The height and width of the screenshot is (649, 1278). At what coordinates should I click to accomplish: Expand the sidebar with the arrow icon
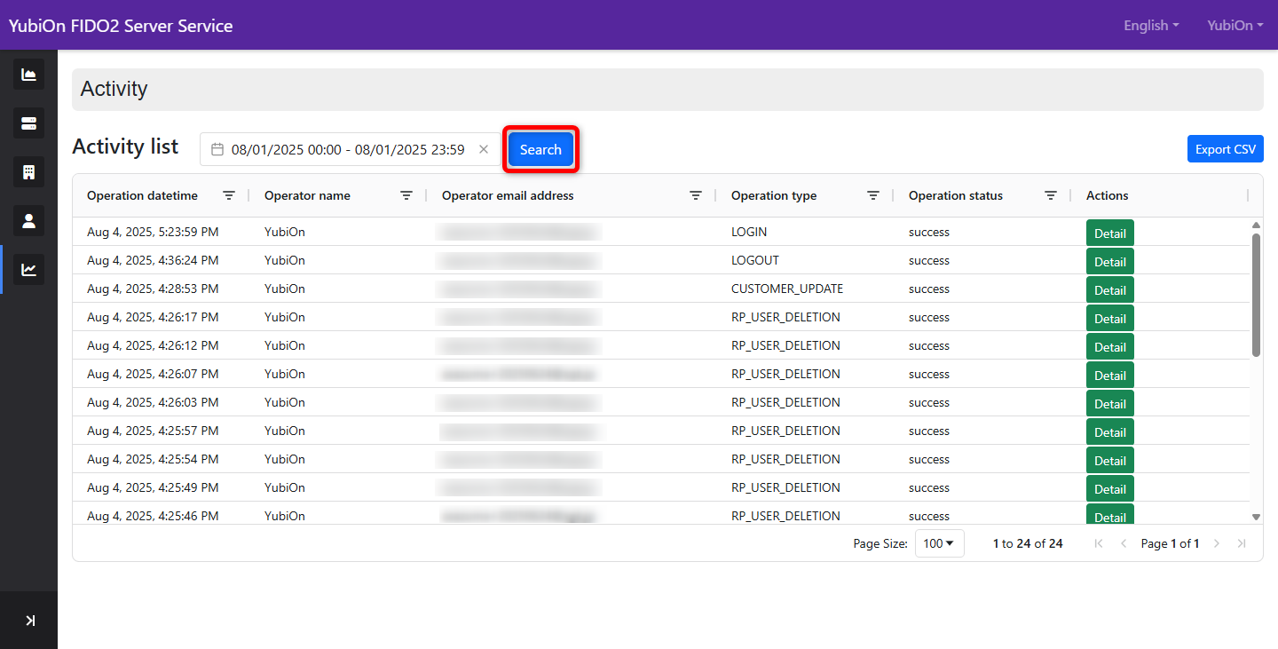(29, 621)
